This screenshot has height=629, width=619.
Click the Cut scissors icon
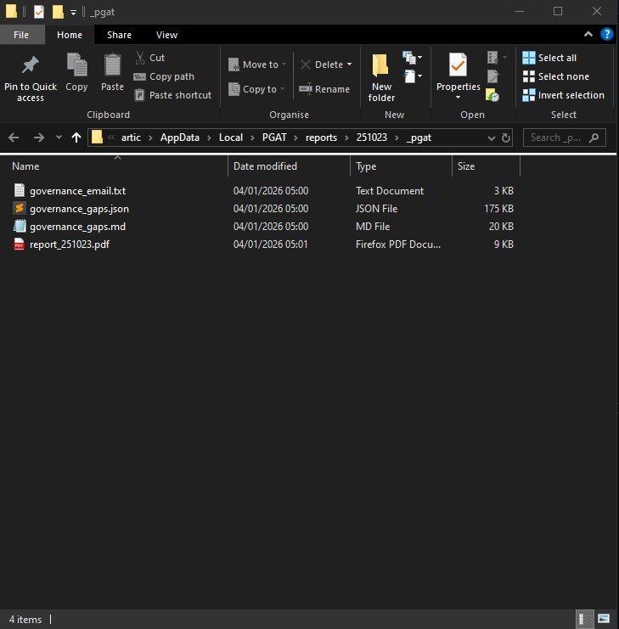(140, 58)
